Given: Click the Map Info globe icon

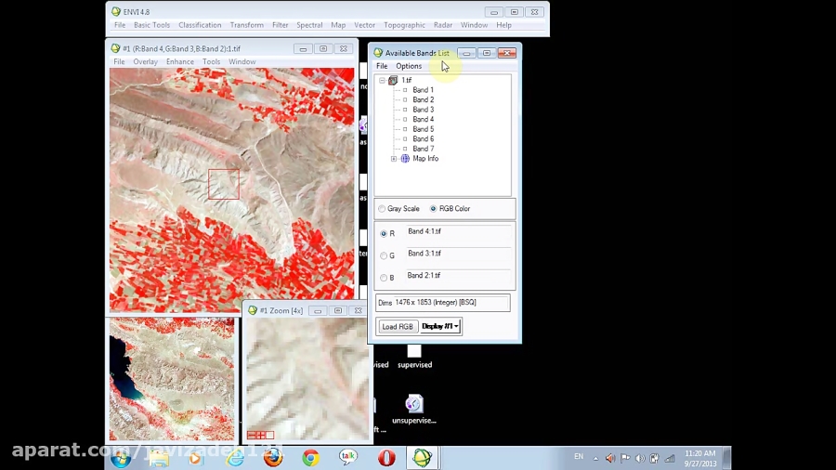Looking at the screenshot, I should tap(405, 159).
